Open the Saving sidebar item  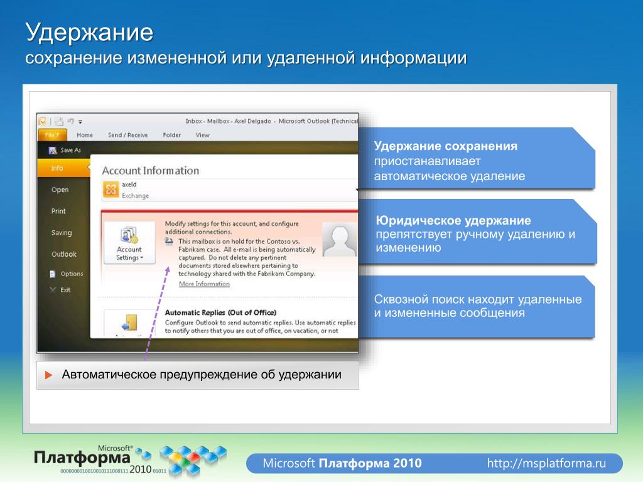(62, 232)
